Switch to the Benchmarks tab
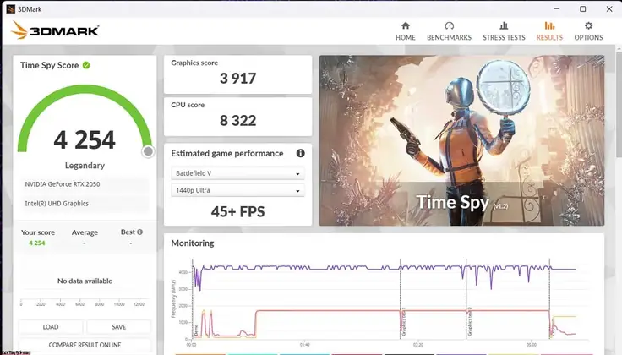Image resolution: width=622 pixels, height=355 pixels. click(x=449, y=31)
